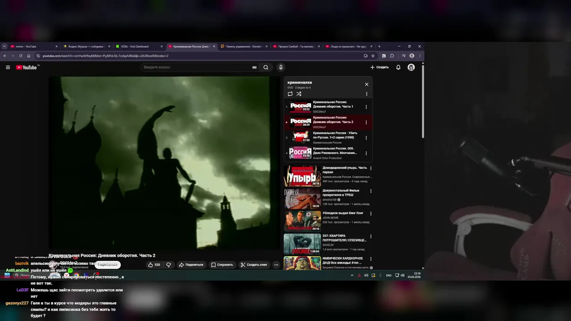This screenshot has height=321, width=571.
Task: Switch to the Люди из прошлого tab
Action: click(348, 46)
